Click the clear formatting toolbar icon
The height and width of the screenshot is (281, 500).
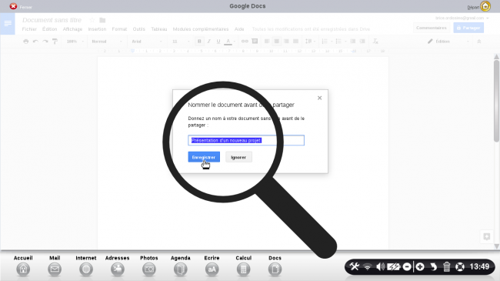375,42
